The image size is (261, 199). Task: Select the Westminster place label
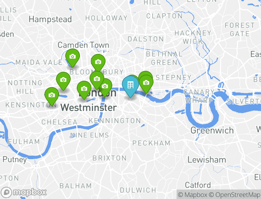(x=89, y=108)
